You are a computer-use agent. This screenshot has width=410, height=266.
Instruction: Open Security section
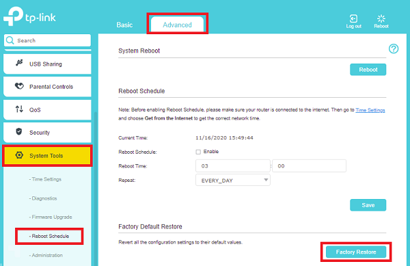point(47,133)
